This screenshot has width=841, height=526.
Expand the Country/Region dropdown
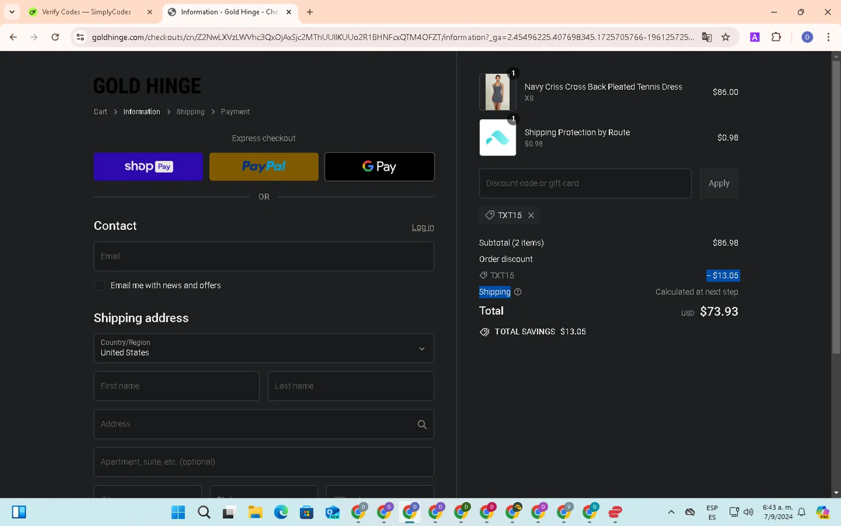[264, 348]
